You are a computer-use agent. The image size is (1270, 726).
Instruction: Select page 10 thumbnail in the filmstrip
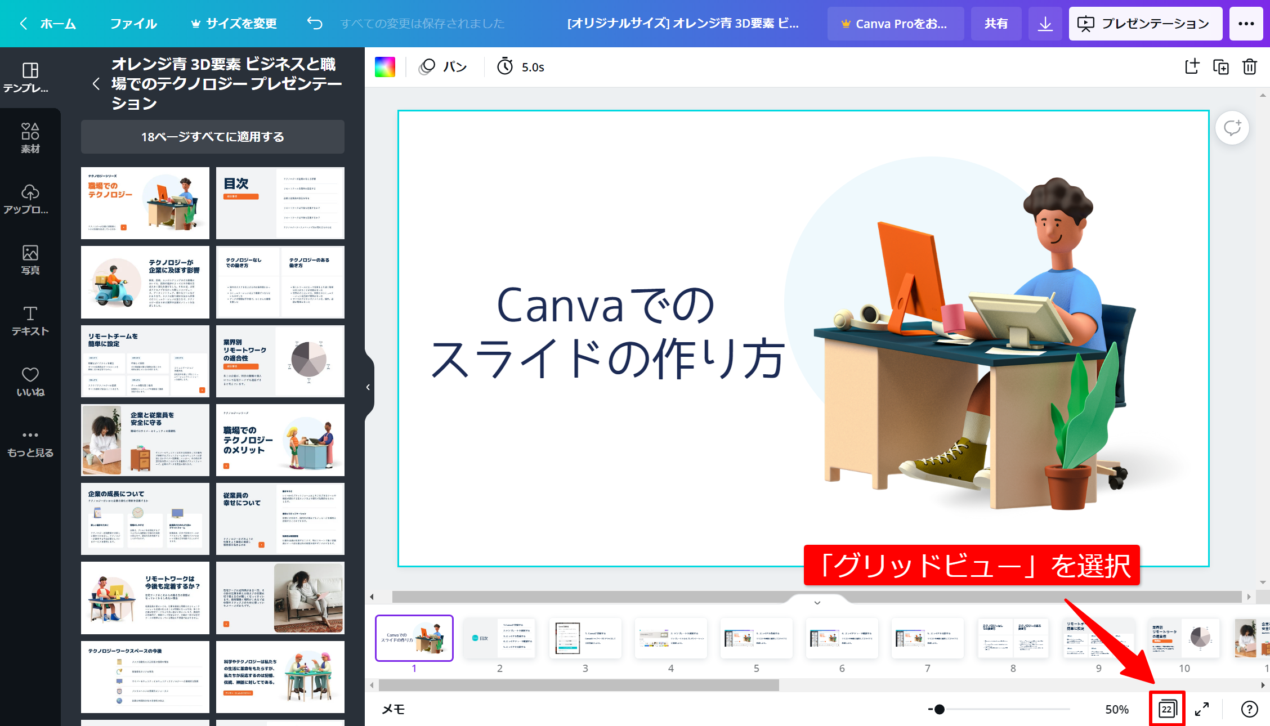pyautogui.click(x=1184, y=638)
